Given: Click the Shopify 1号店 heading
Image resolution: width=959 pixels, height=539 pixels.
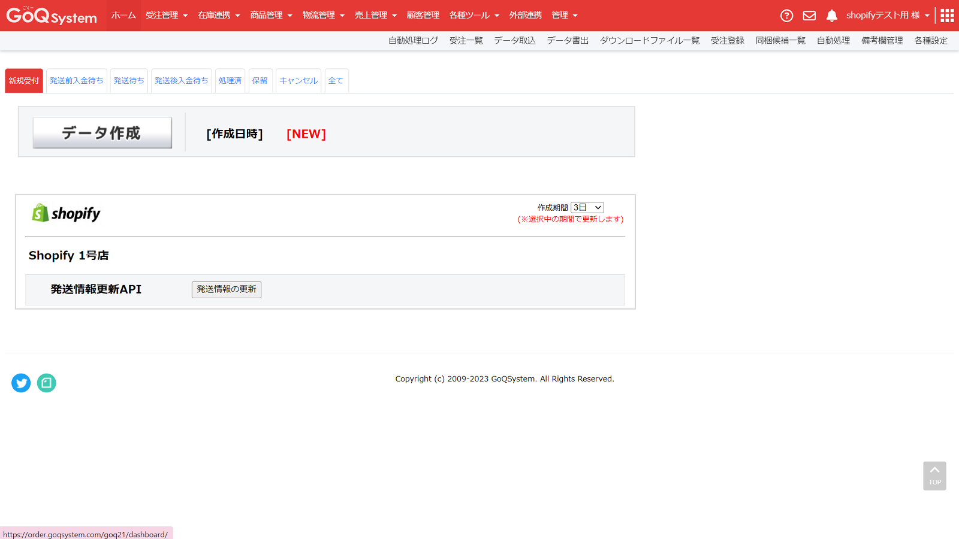Looking at the screenshot, I should [69, 256].
